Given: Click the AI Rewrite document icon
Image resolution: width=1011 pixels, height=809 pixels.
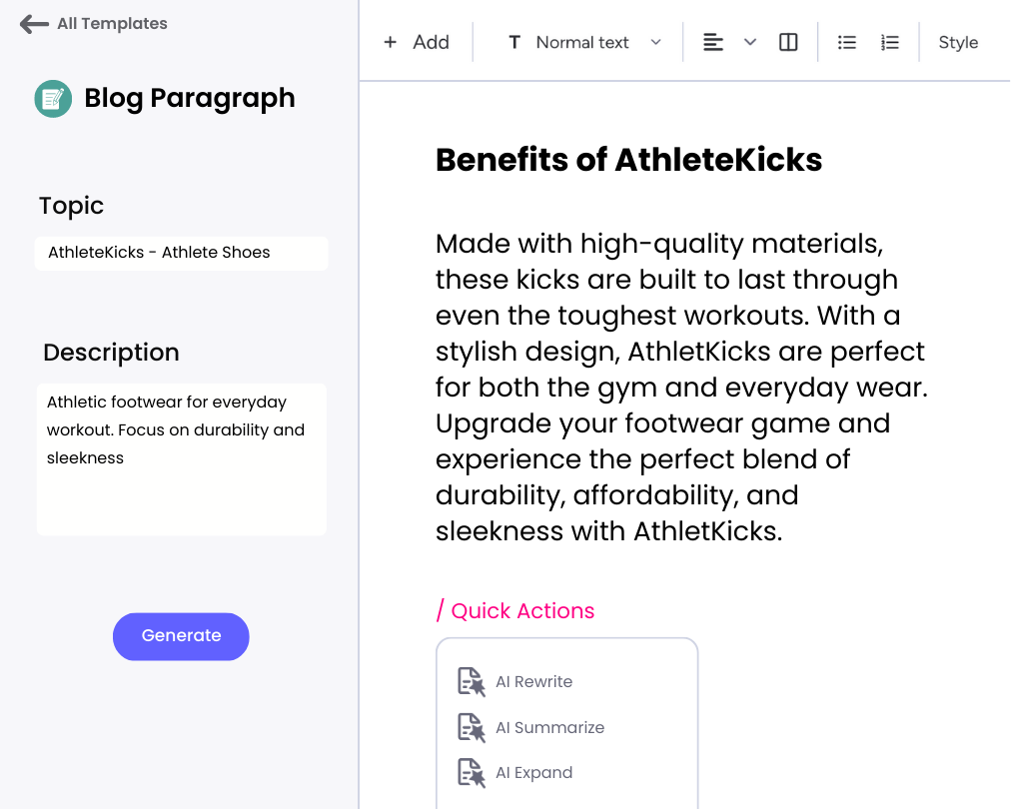Looking at the screenshot, I should point(472,682).
